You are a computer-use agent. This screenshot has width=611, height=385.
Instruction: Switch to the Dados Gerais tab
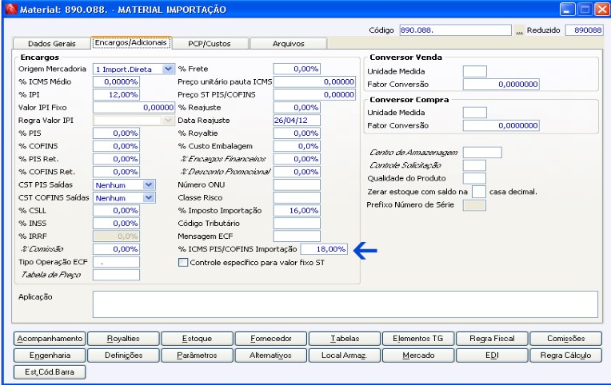52,44
